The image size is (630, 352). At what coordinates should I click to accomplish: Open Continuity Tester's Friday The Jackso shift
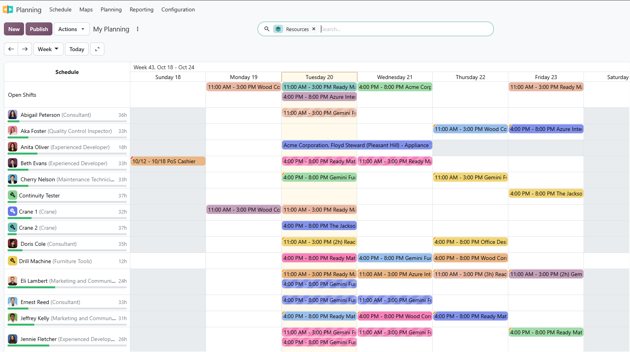pos(546,194)
